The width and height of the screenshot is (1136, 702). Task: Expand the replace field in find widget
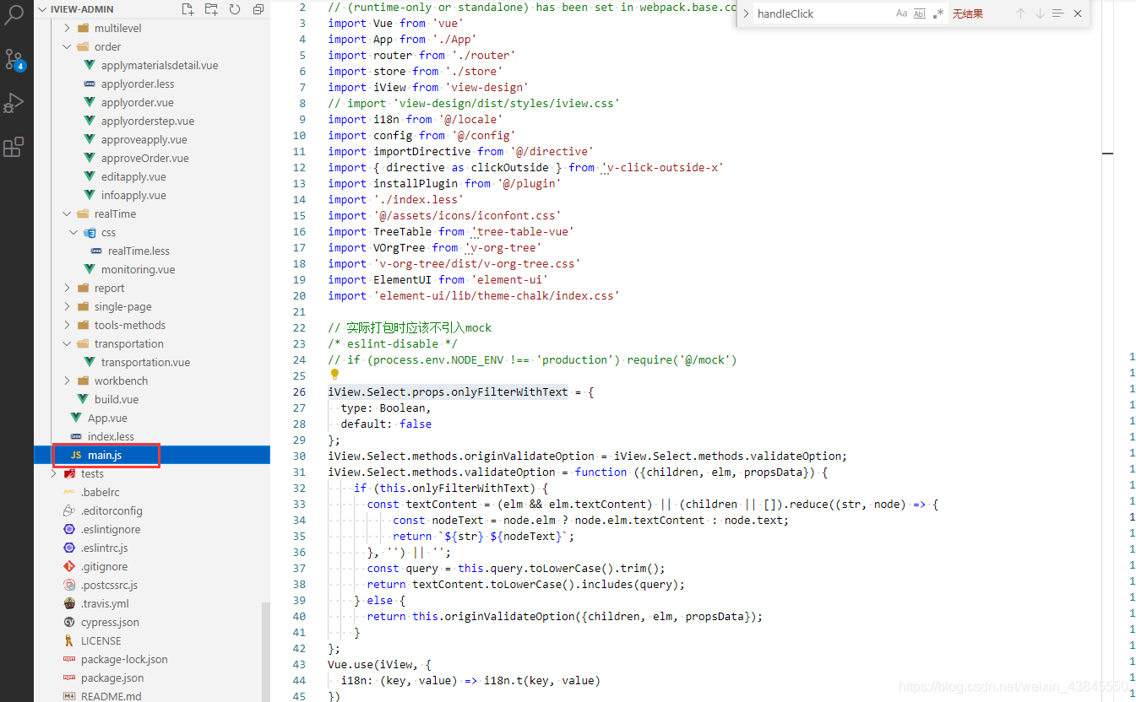(x=746, y=13)
